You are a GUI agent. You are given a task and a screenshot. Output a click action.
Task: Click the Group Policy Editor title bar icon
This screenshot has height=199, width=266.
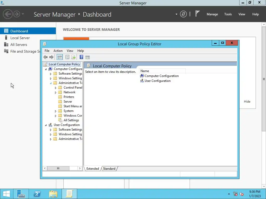45,44
